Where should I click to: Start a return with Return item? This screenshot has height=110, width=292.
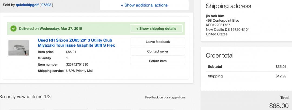click(x=158, y=61)
